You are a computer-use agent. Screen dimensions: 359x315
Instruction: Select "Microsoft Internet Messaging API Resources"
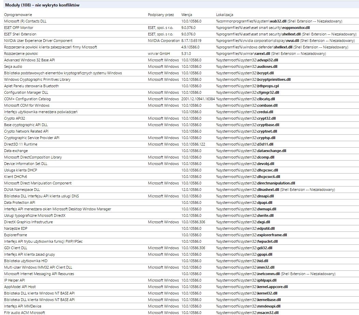[39, 274]
